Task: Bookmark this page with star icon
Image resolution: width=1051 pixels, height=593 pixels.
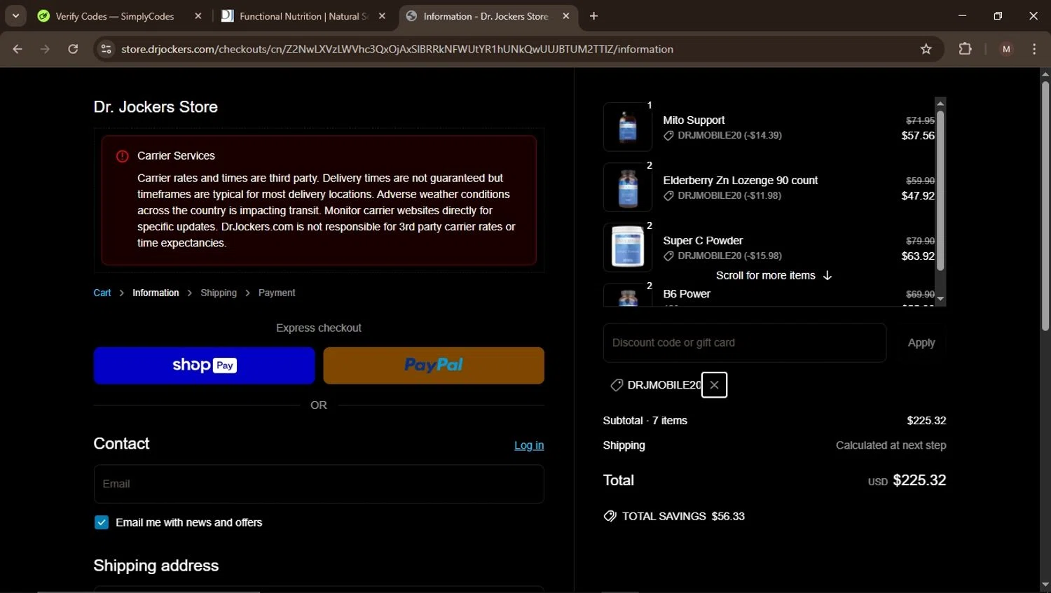Action: (926, 49)
